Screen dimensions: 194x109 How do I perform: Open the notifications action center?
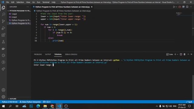point(189,106)
